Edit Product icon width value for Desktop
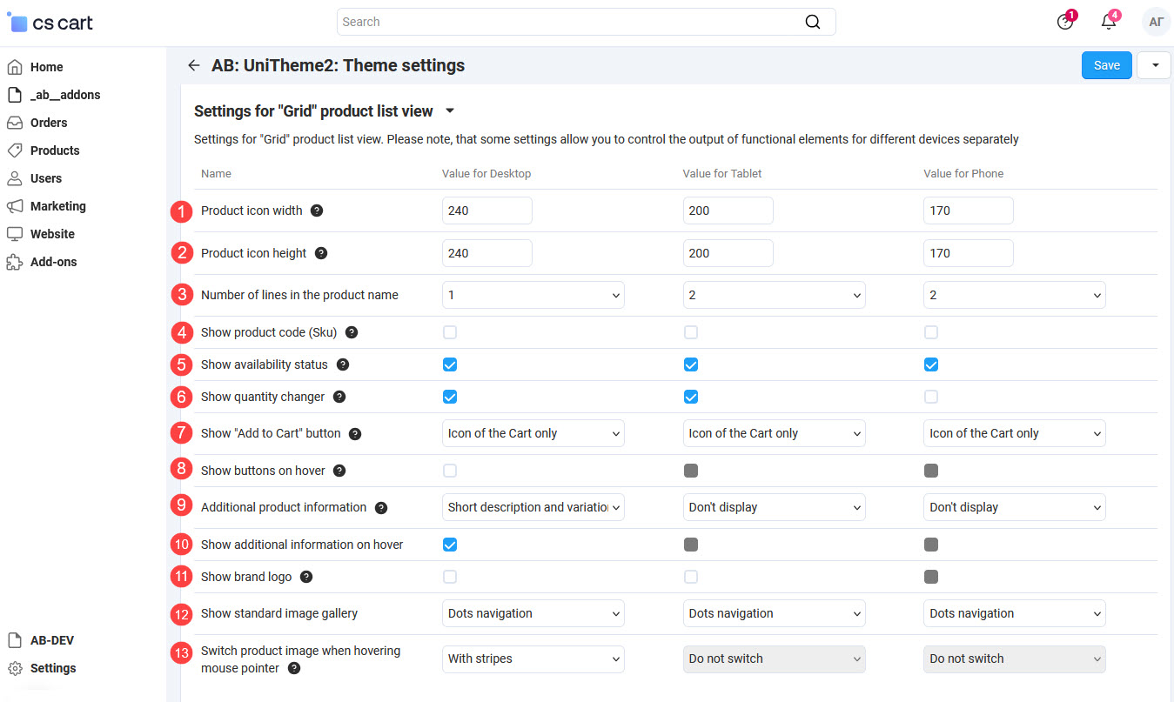 (487, 211)
